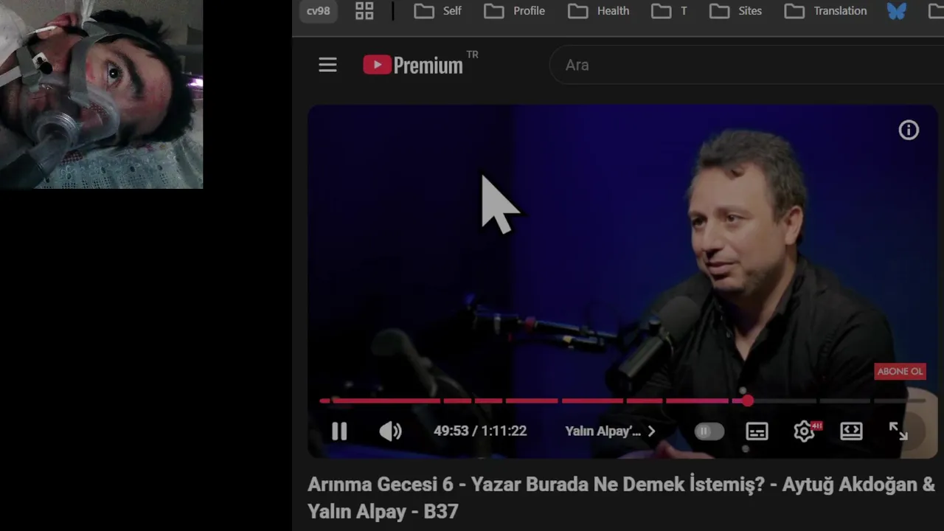Open the blue butterfly bookmark
944x531 pixels.
pyautogui.click(x=896, y=11)
